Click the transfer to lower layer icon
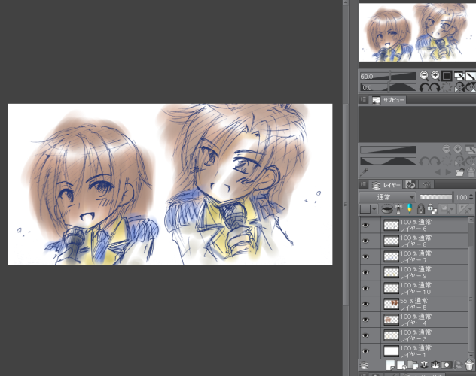Image resolution: width=476 pixels, height=376 pixels. click(424, 365)
